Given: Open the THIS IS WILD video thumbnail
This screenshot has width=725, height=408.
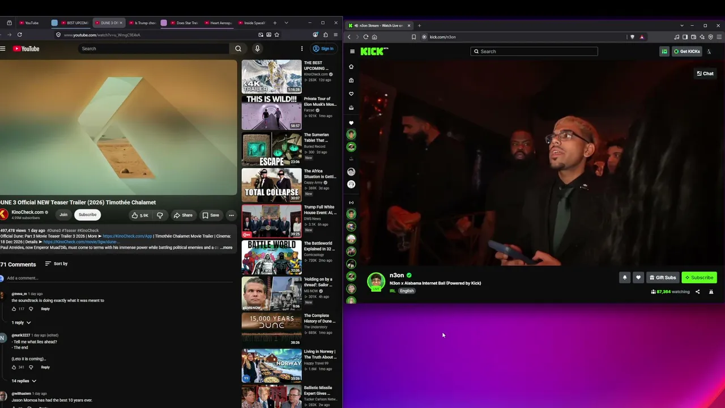Looking at the screenshot, I should pyautogui.click(x=272, y=112).
